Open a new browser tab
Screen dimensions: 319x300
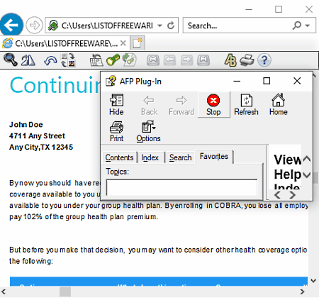(138, 43)
